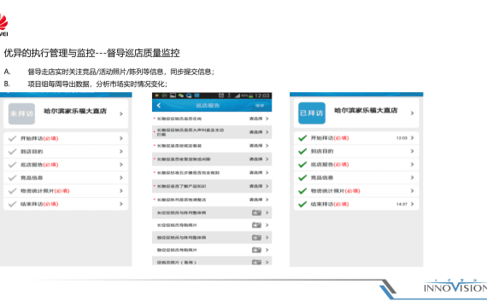Tap chevron of 到店目的 in 已拜访 panel
487x307 pixels.
click(x=412, y=151)
